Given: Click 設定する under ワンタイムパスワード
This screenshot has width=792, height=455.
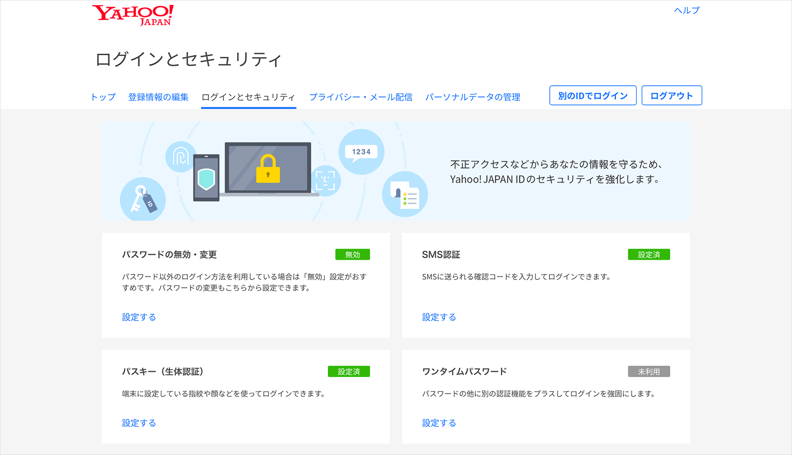Looking at the screenshot, I should [439, 423].
